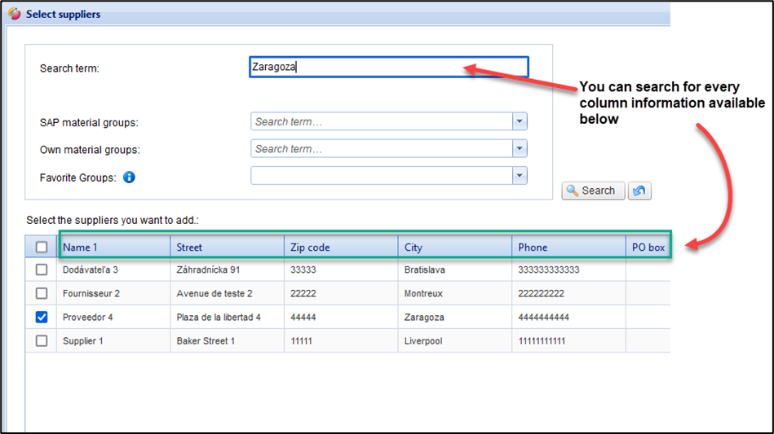
Task: Expand the Favorite Groups dropdown
Action: [520, 176]
